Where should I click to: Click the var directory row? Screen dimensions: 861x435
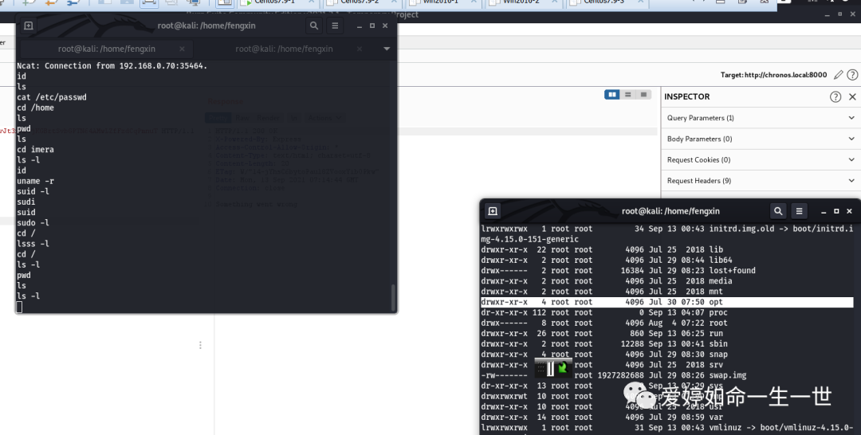click(x=602, y=417)
